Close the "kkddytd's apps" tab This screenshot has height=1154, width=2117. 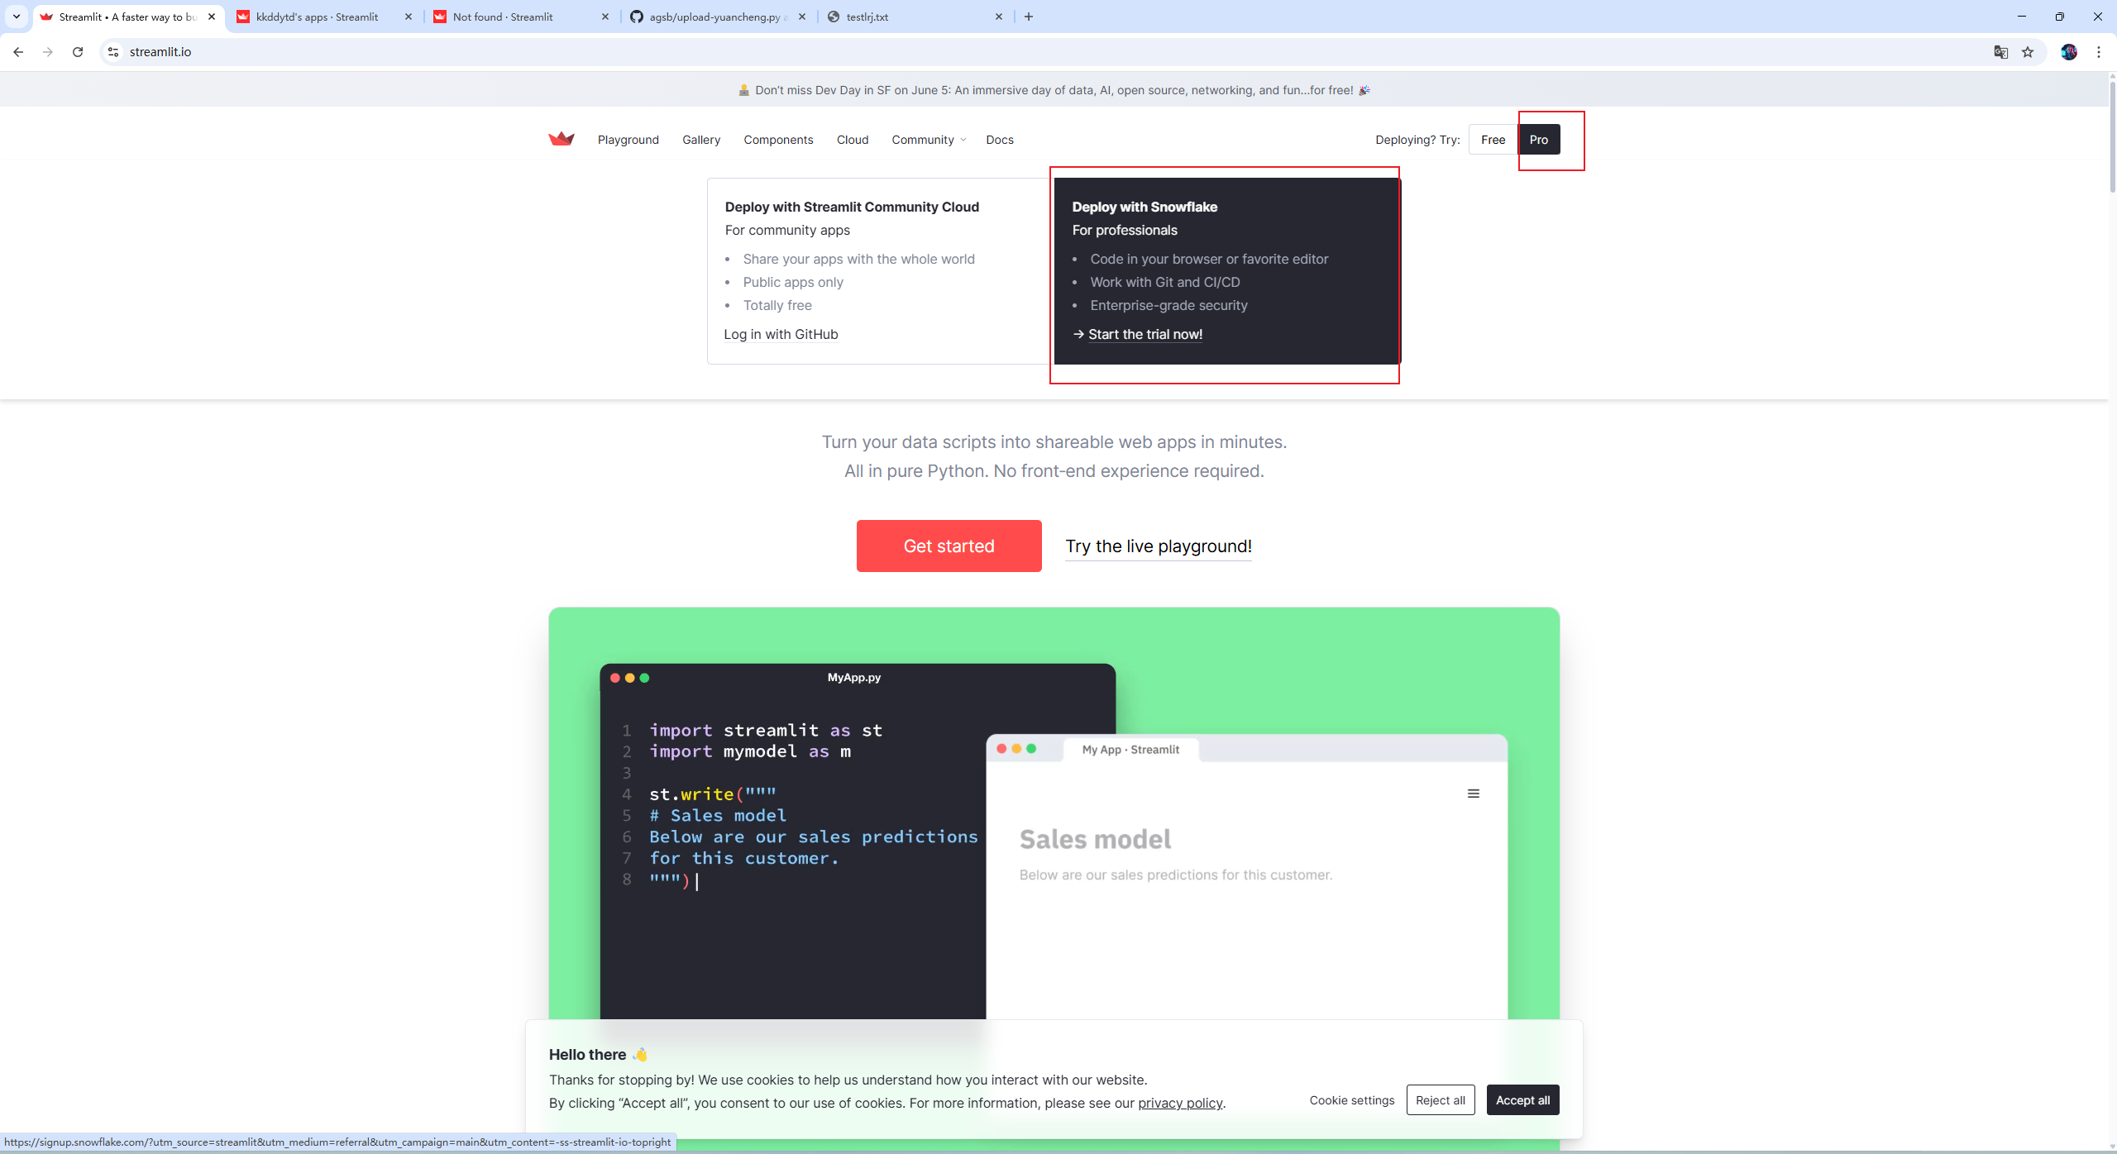tap(409, 17)
